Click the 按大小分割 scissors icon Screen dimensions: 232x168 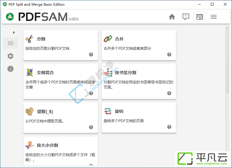[29, 145]
